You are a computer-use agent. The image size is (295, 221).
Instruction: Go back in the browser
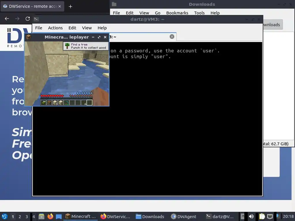7,19
